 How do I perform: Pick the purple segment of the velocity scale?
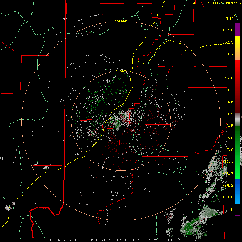237,30
